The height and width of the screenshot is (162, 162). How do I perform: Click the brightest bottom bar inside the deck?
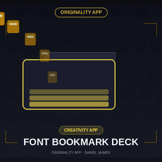tap(69, 104)
